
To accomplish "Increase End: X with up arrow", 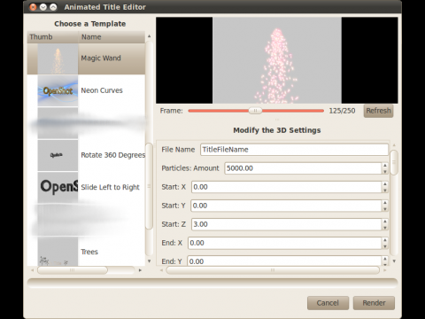I will pos(385,240).
